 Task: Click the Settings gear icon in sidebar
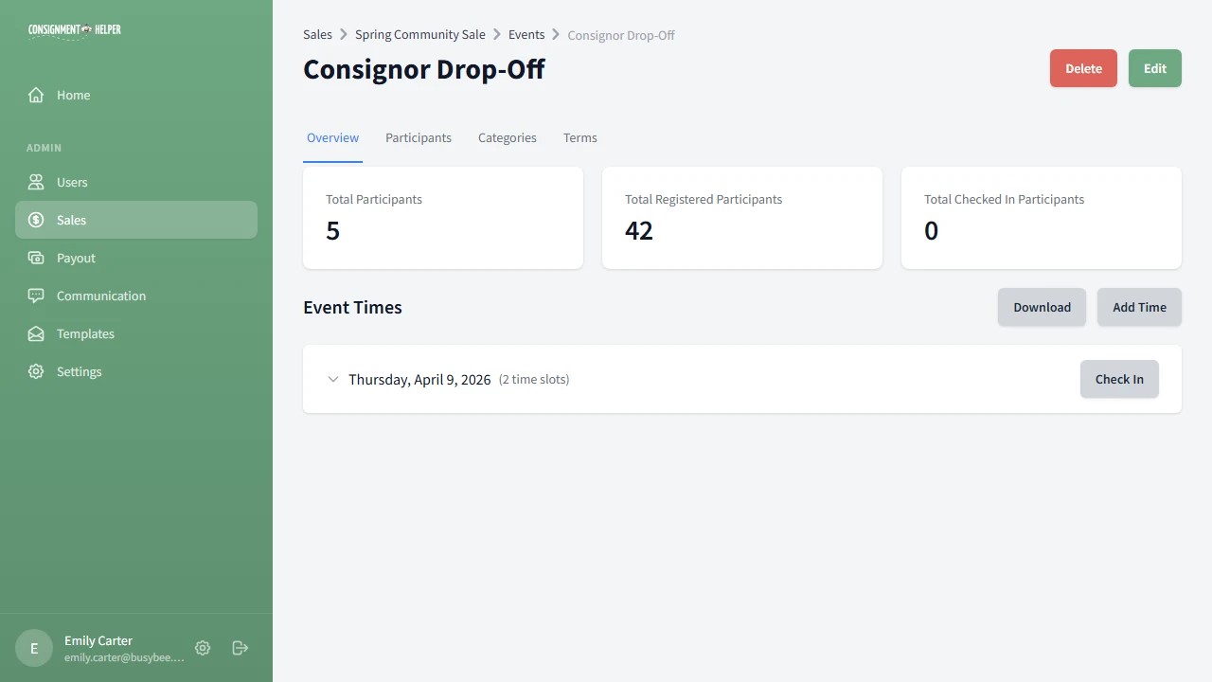pyautogui.click(x=35, y=371)
